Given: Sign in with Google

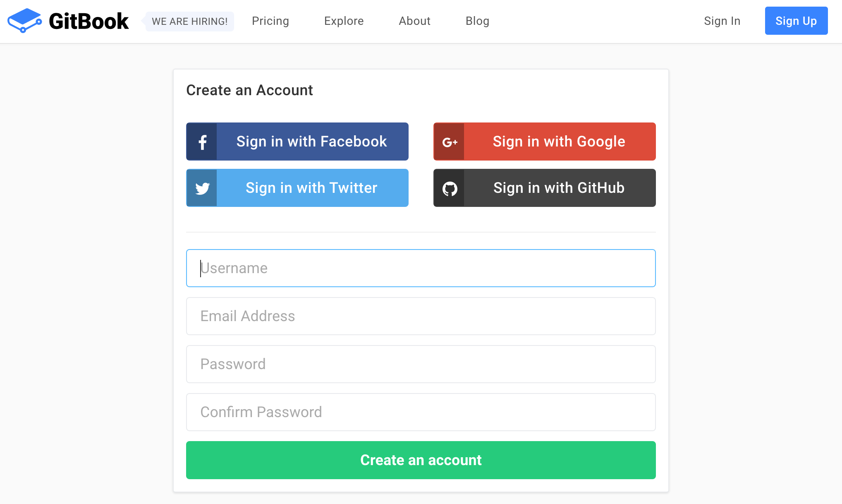Looking at the screenshot, I should tap(558, 141).
